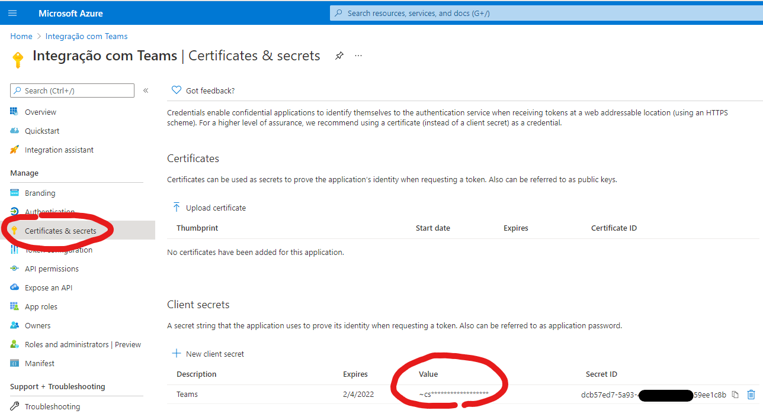The image size is (763, 417).
Task: Open the more options ellipsis in header
Action: [x=358, y=56]
